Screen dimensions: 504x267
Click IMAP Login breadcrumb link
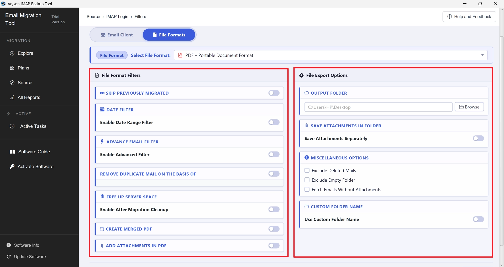[117, 17]
